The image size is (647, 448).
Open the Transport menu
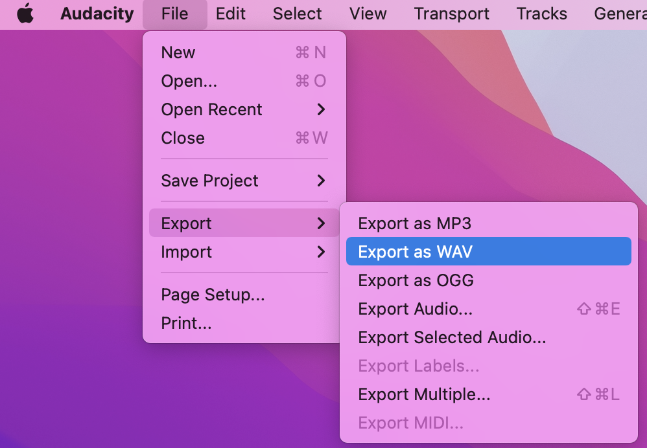click(451, 14)
